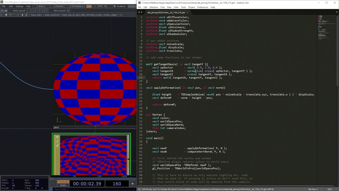
Task: Open Dialogs menu in TouchDesigner
Action: point(19,6)
